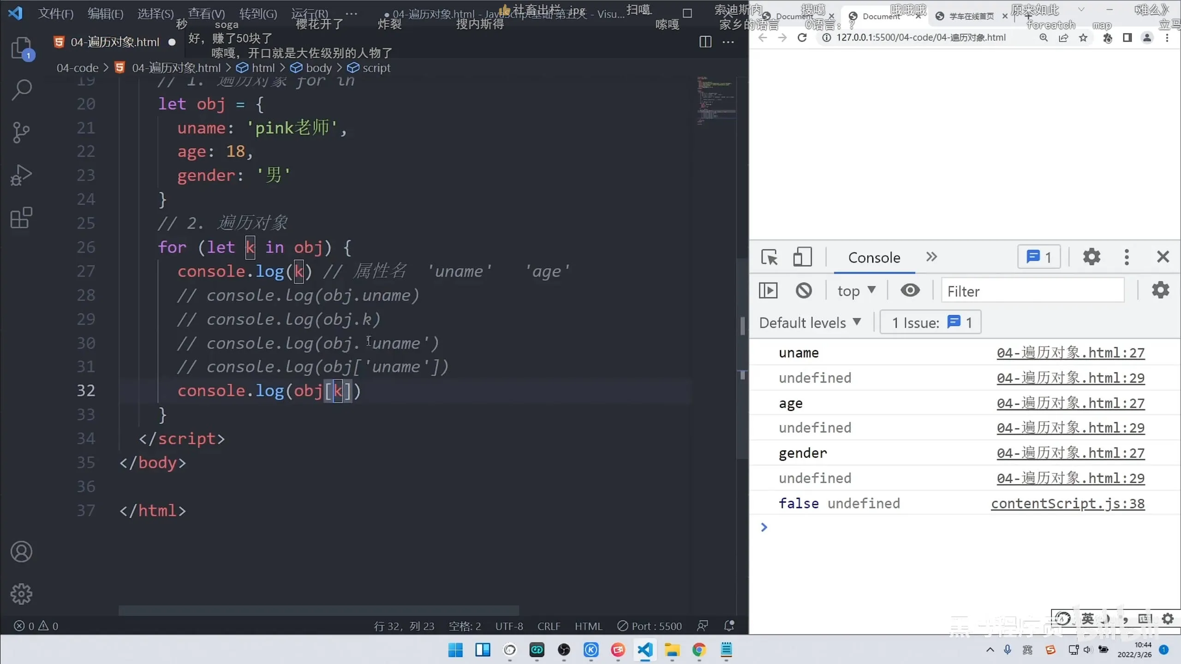Expand the Default levels dropdown

(810, 323)
